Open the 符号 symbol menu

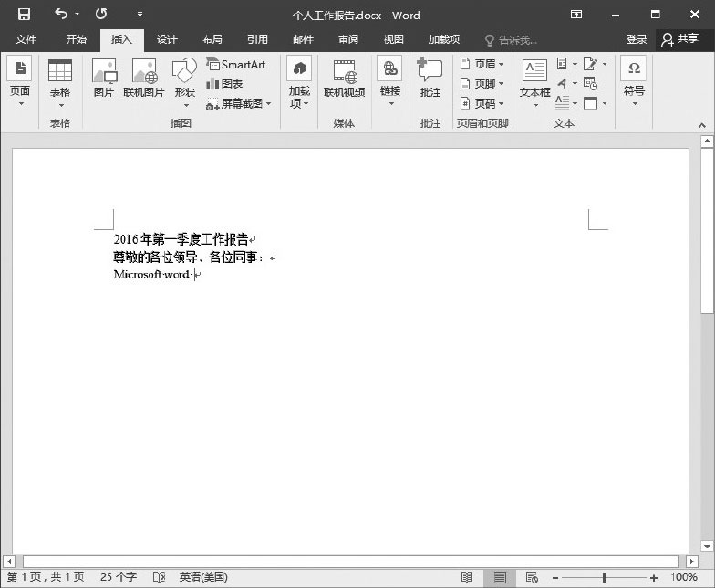tap(633, 78)
